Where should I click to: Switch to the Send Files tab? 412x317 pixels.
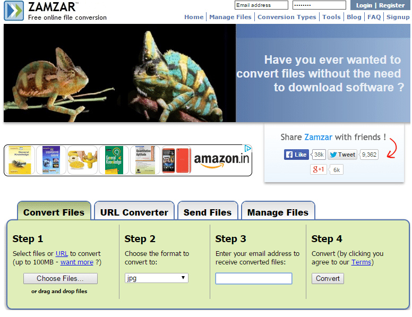(207, 212)
